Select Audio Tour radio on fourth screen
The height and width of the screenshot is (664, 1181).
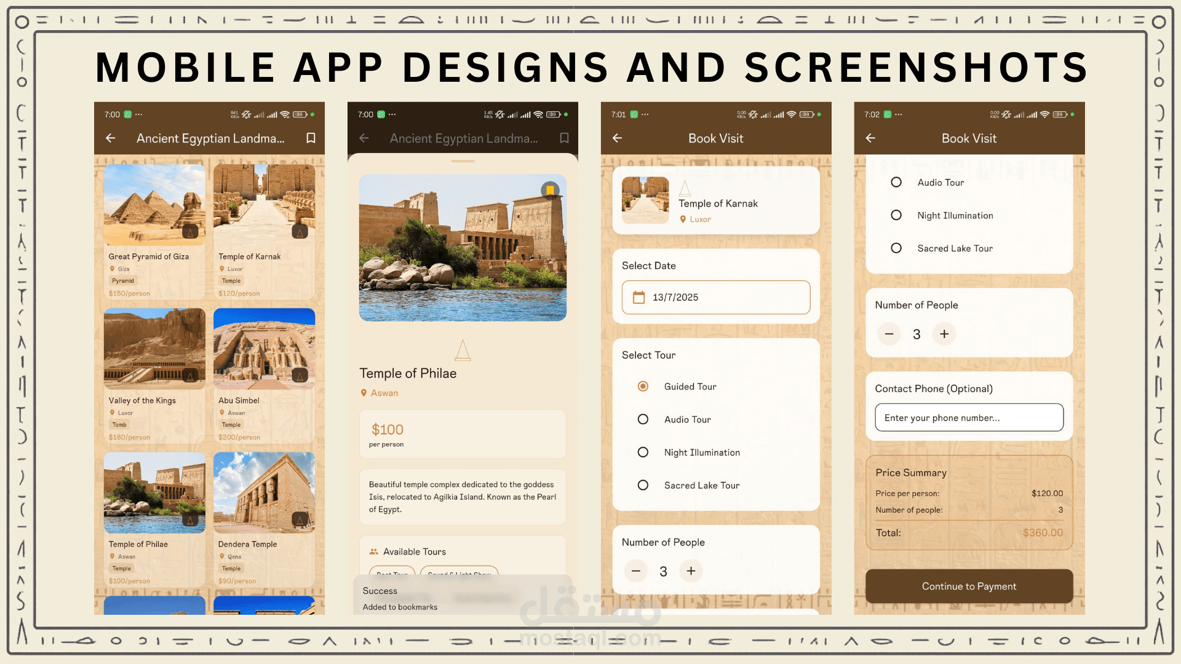(x=896, y=183)
